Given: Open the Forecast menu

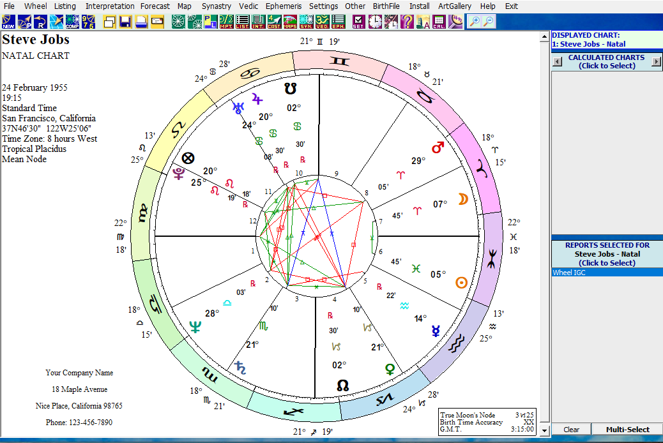Looking at the screenshot, I should tap(155, 6).
